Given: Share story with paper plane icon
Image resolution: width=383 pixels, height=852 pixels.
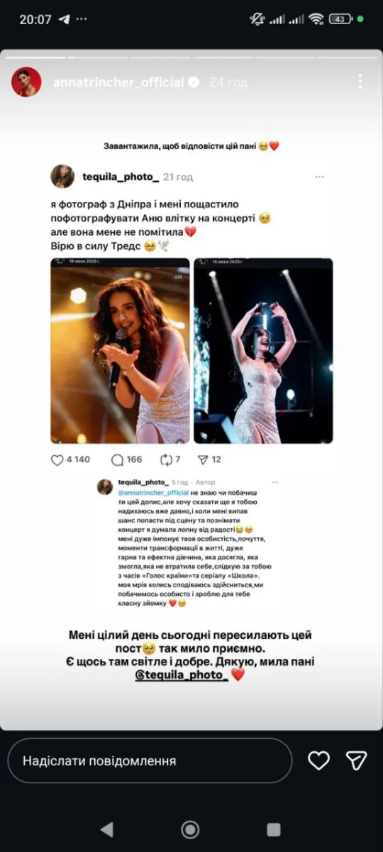Looking at the screenshot, I should point(356,760).
